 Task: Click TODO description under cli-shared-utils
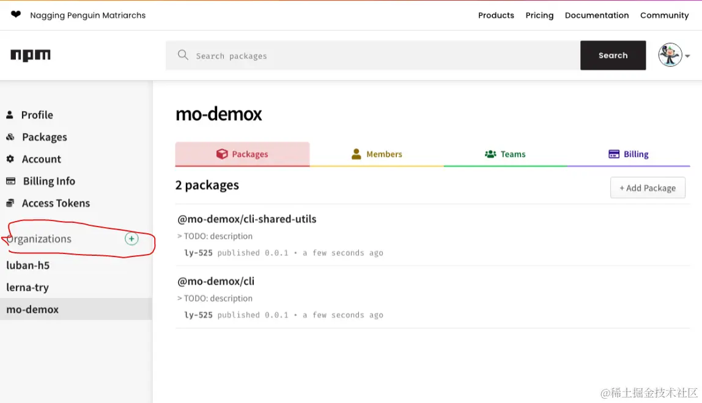pos(215,236)
